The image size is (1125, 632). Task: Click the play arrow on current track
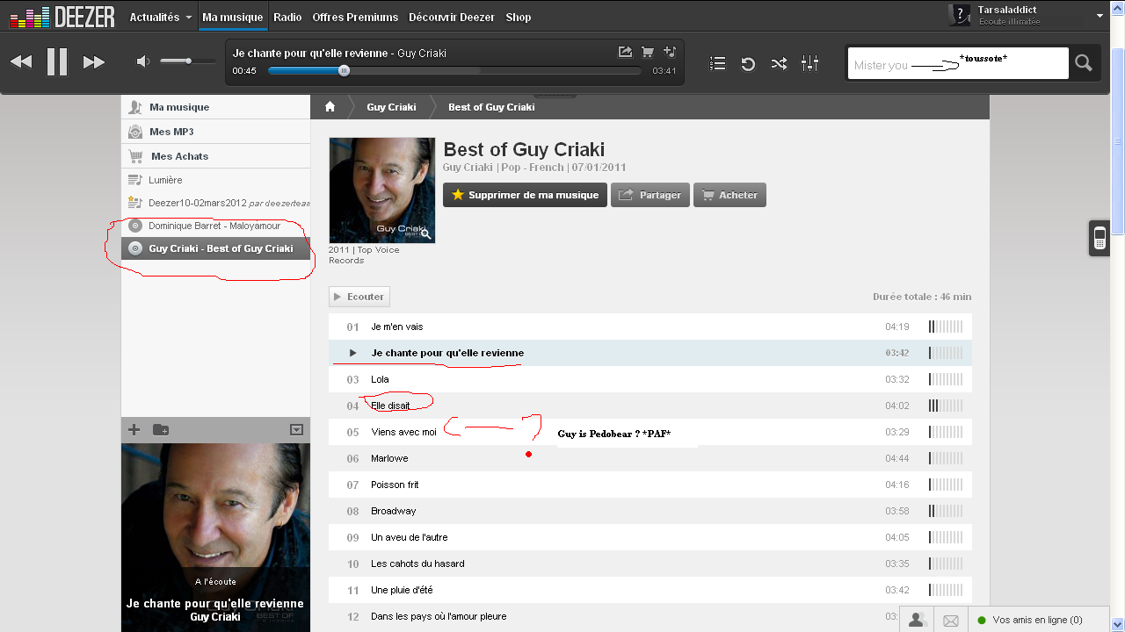(x=352, y=353)
